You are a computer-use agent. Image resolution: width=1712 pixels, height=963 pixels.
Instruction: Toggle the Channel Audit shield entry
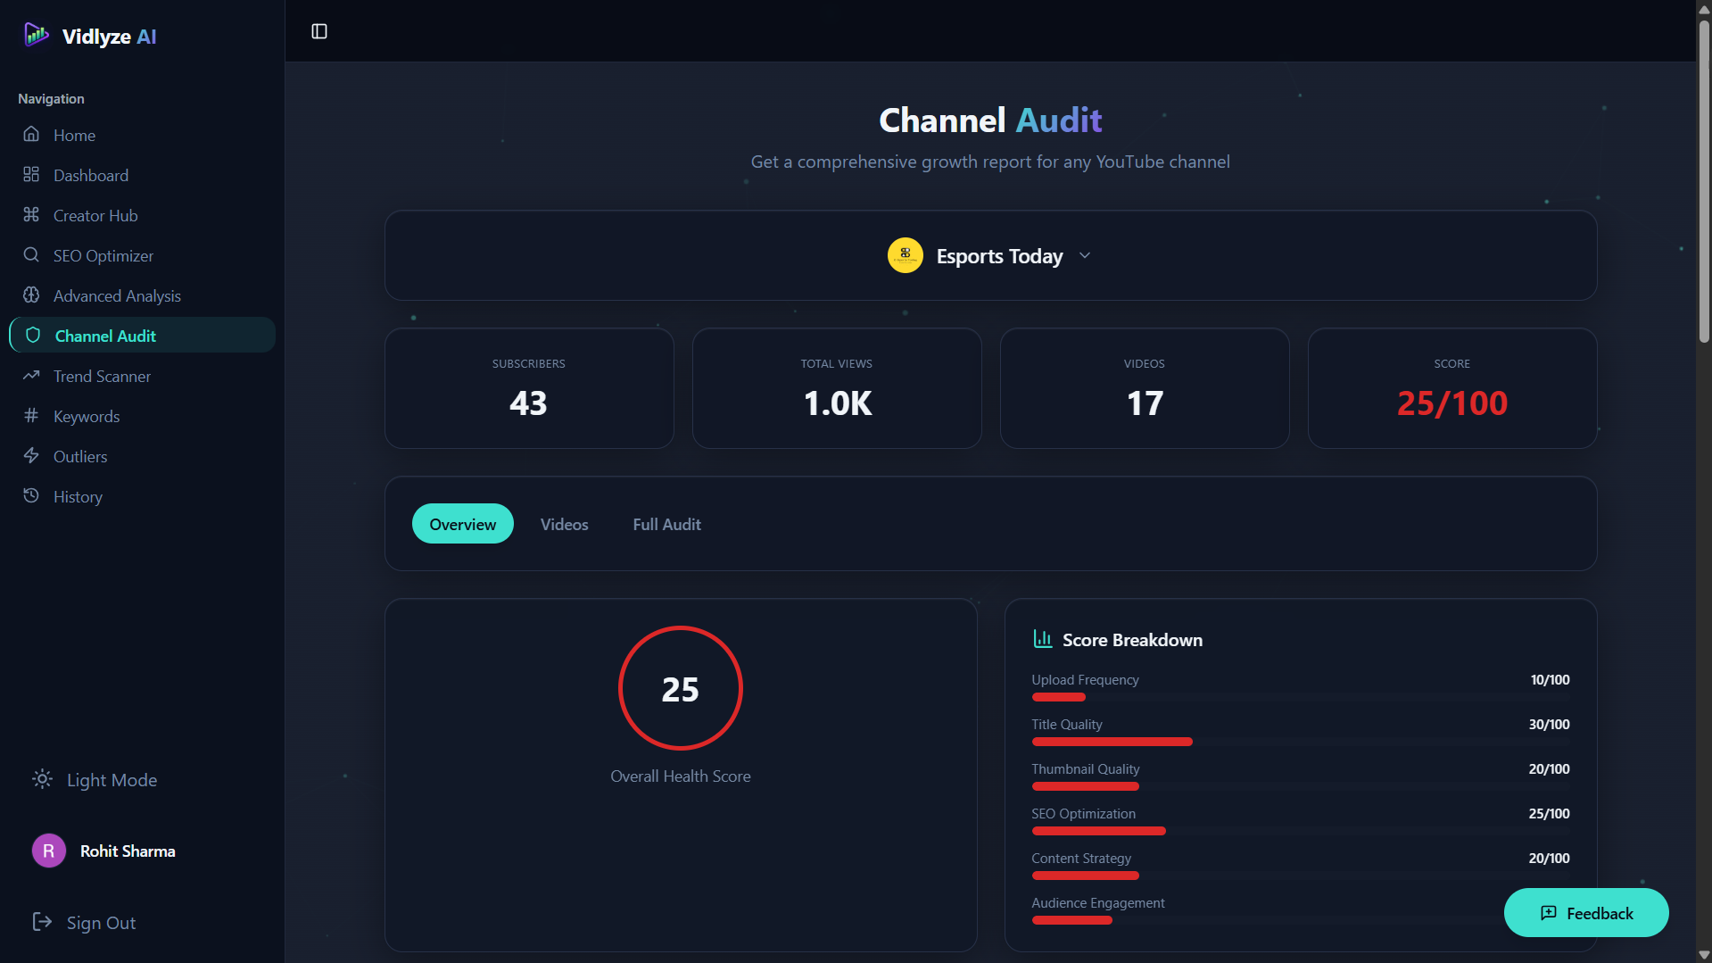click(31, 335)
